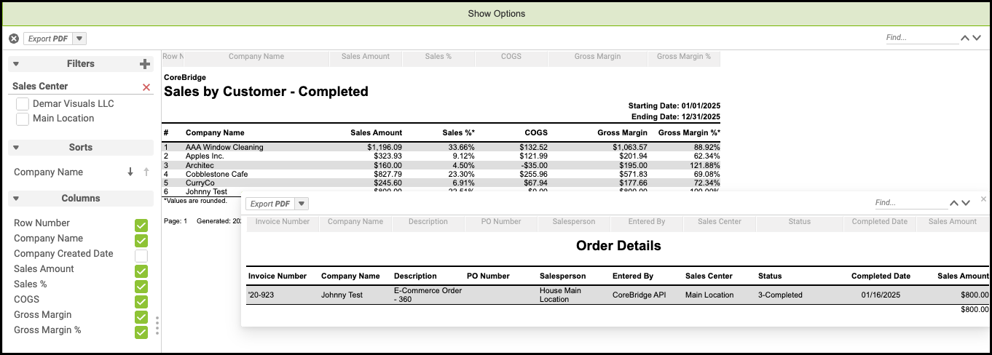Uncheck the Company Name column

(141, 241)
